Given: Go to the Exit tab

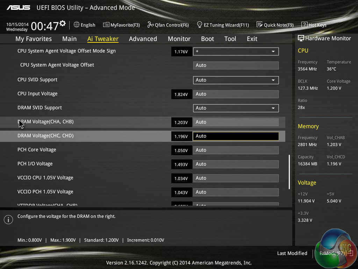Looking at the screenshot, I should 252,39.
